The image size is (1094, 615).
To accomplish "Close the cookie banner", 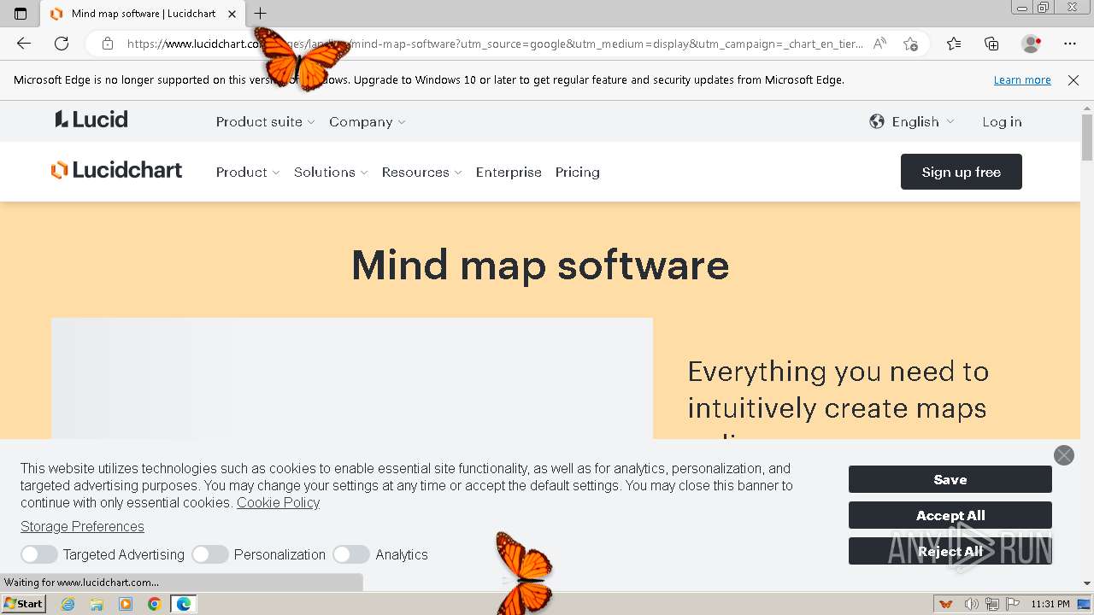I will click(x=1064, y=455).
